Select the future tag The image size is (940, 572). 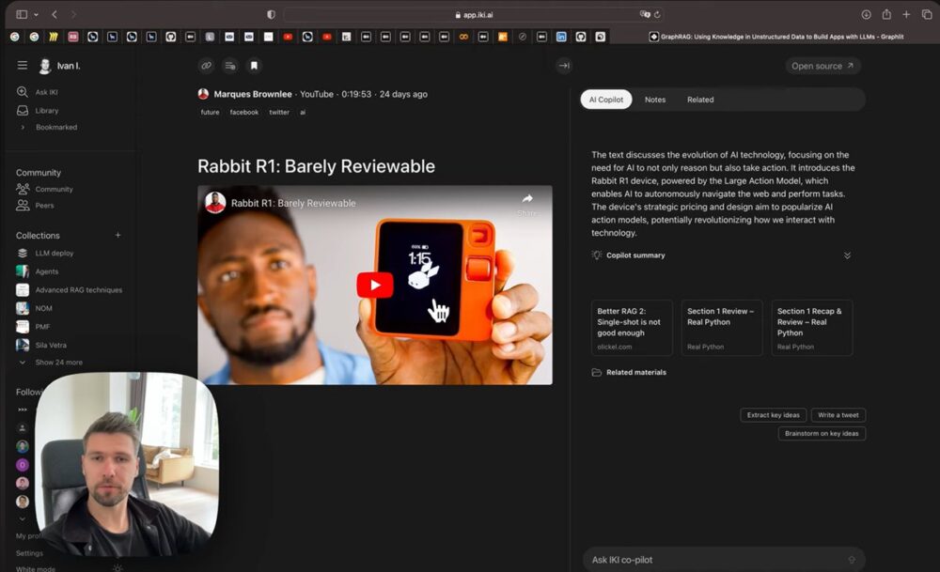coord(210,112)
